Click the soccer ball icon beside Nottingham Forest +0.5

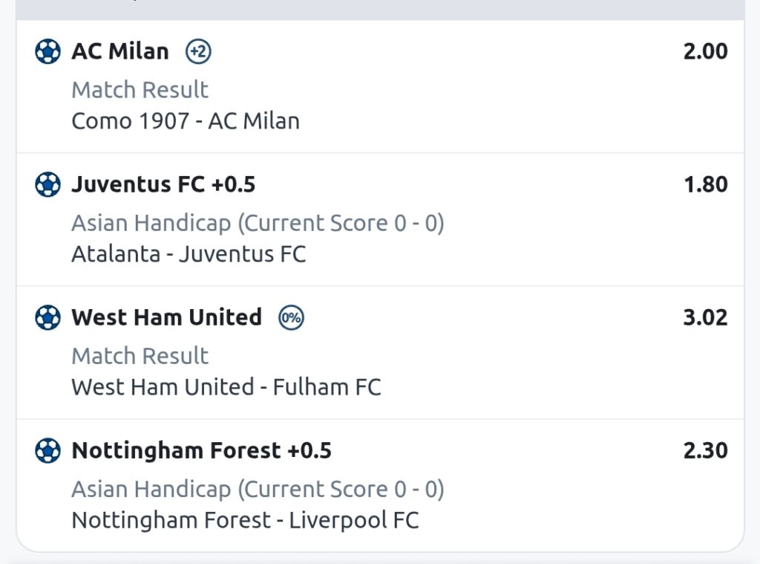48,450
